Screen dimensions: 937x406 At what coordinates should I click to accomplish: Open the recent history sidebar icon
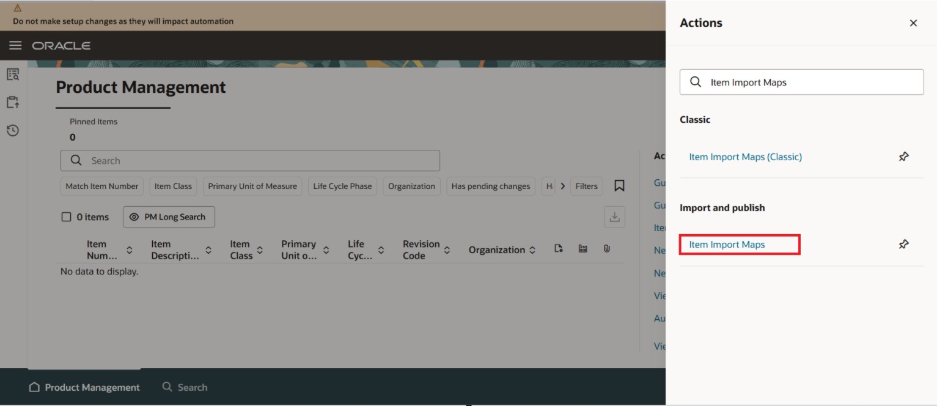tap(12, 130)
